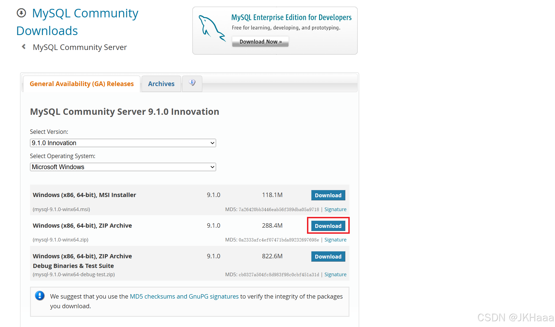Open Signature link for mysql-9.1.0-winx64.zip
Viewport: 555px width, 327px height.
click(335, 240)
